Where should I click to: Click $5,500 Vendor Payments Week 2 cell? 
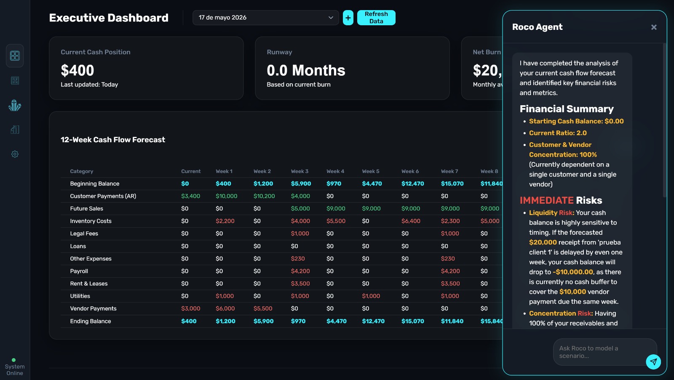tap(263, 308)
